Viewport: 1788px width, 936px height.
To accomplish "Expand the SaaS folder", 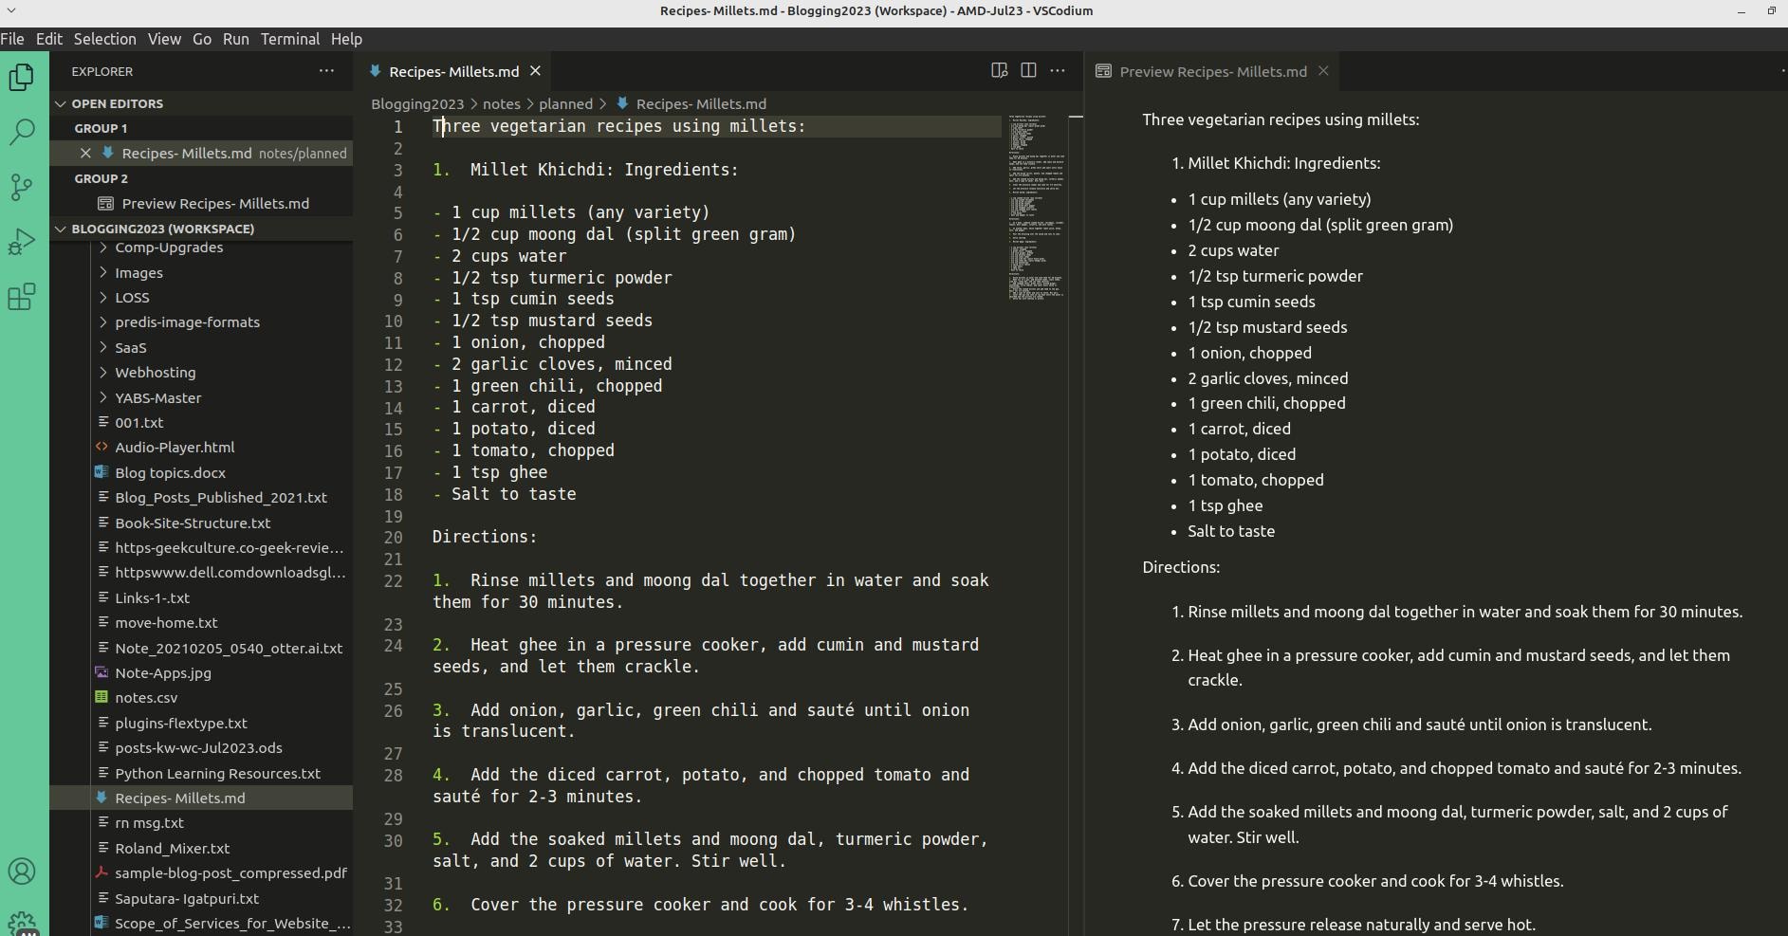I will coord(102,347).
